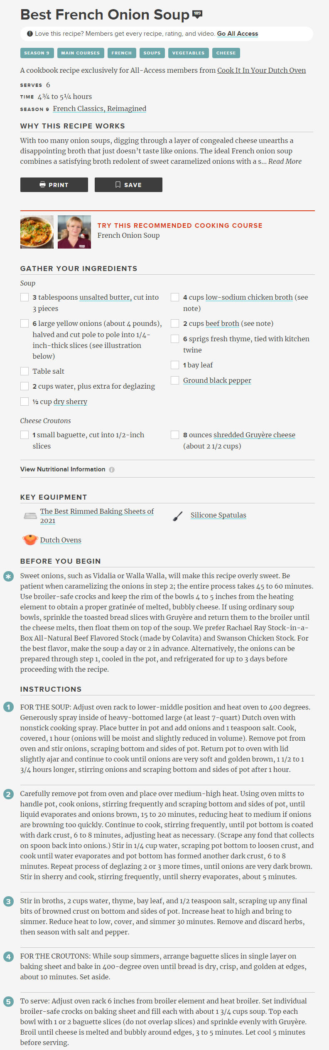Expand View Nutritional Information section
Screen dimensions: 329x1050
click(63, 469)
